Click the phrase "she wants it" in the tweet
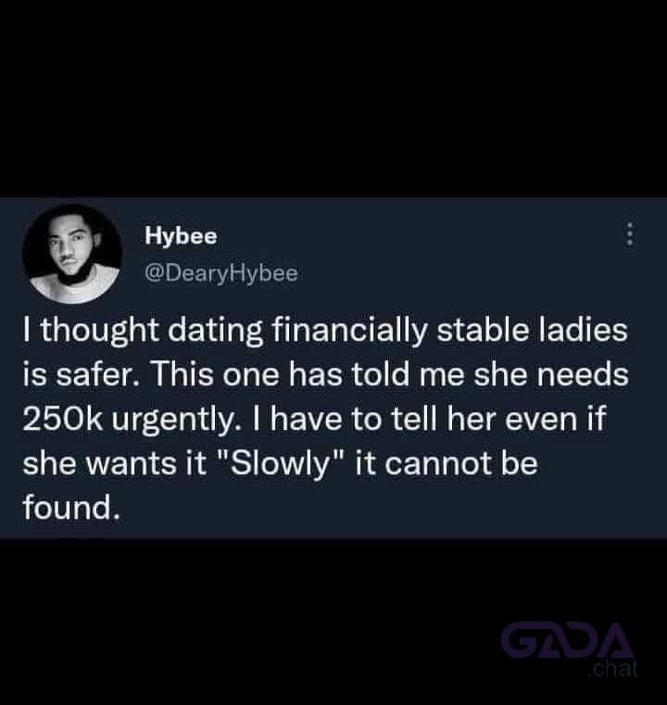667x705 pixels. pos(115,463)
